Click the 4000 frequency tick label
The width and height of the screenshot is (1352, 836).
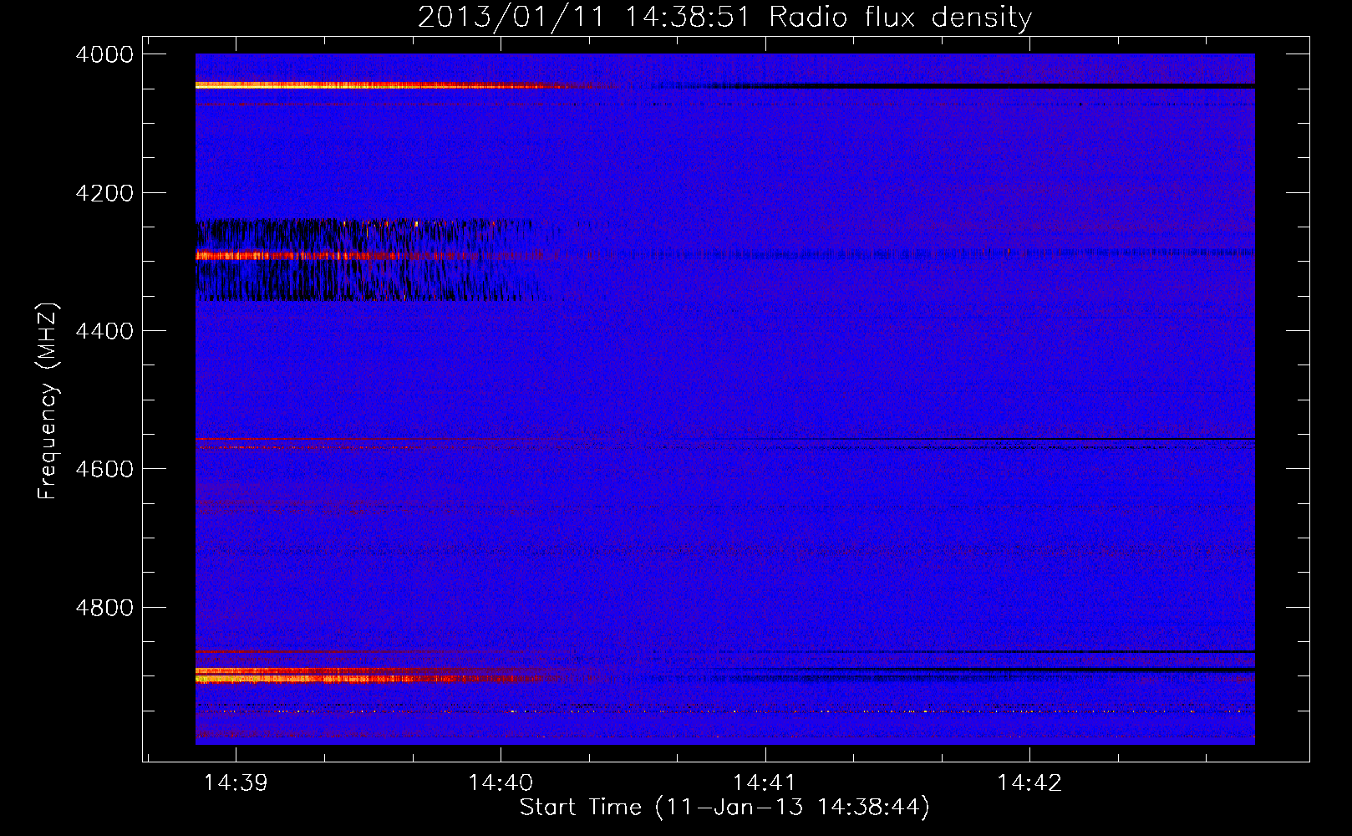(104, 54)
